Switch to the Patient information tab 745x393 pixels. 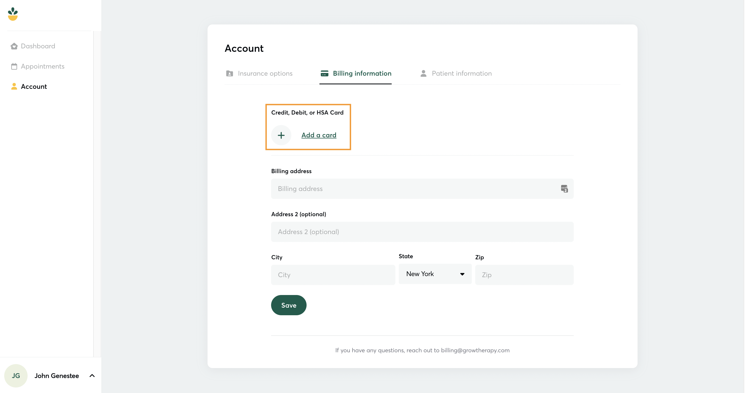(x=461, y=74)
